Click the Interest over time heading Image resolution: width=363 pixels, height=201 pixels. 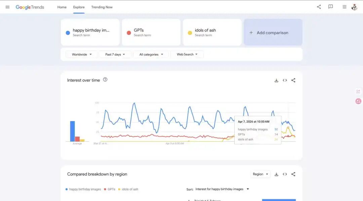click(x=84, y=80)
